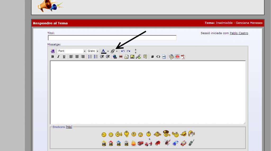Click the wrap quote tags icon
The height and width of the screenshot is (151, 271).
[145, 57]
